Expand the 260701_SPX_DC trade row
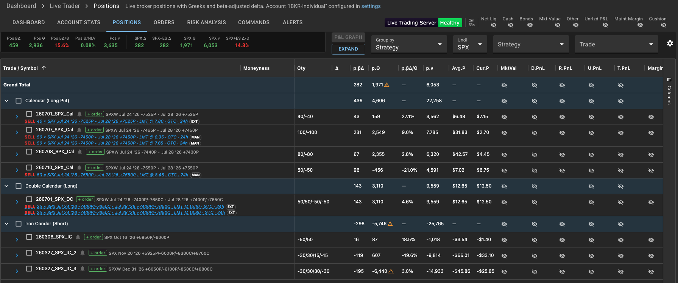 click(x=17, y=202)
